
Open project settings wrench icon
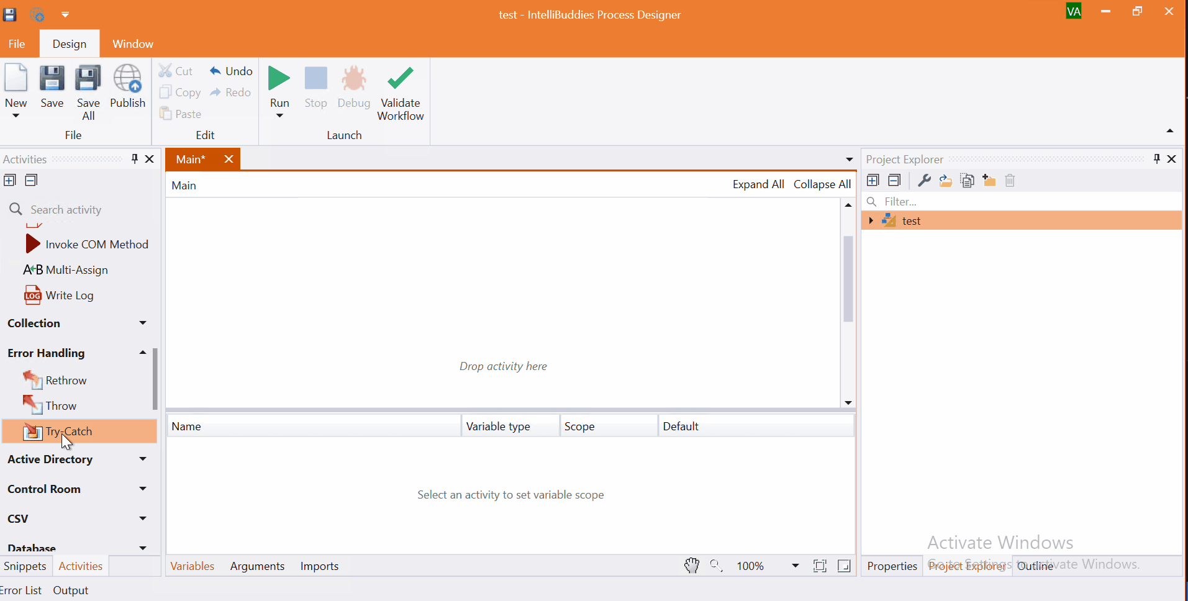924,181
